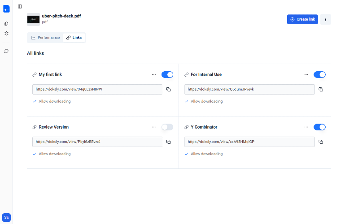Collapse the sidebar panel toggle icon
The height and width of the screenshot is (224, 345).
20,6
